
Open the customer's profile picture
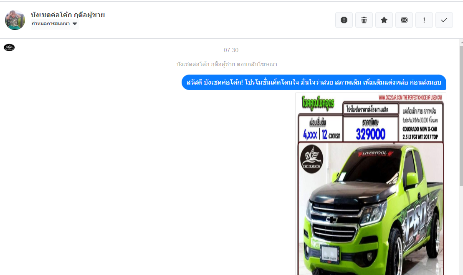coord(15,20)
